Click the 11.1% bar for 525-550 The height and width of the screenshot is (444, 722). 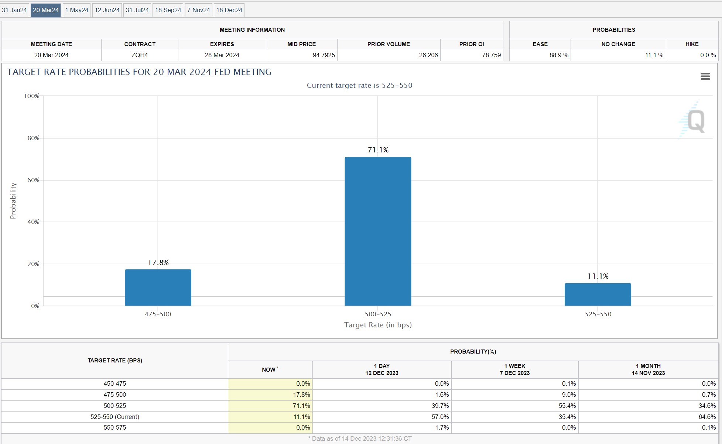point(598,295)
